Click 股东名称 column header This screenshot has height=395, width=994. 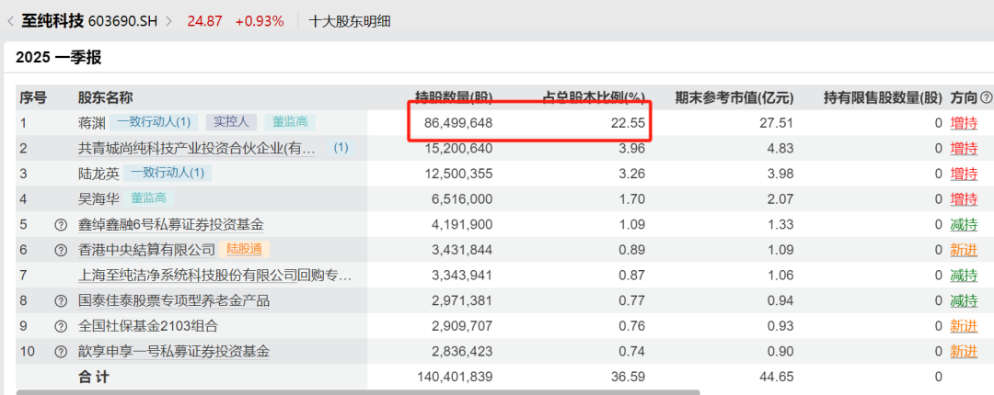click(105, 97)
